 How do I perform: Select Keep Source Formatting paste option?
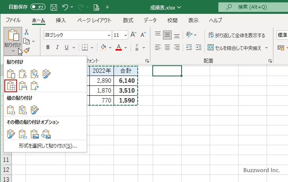(x=46, y=74)
